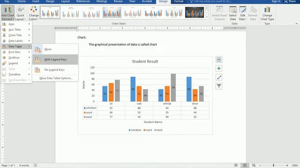Switch to Print Layout view
Screen dimensions: 300x168
click(245, 165)
